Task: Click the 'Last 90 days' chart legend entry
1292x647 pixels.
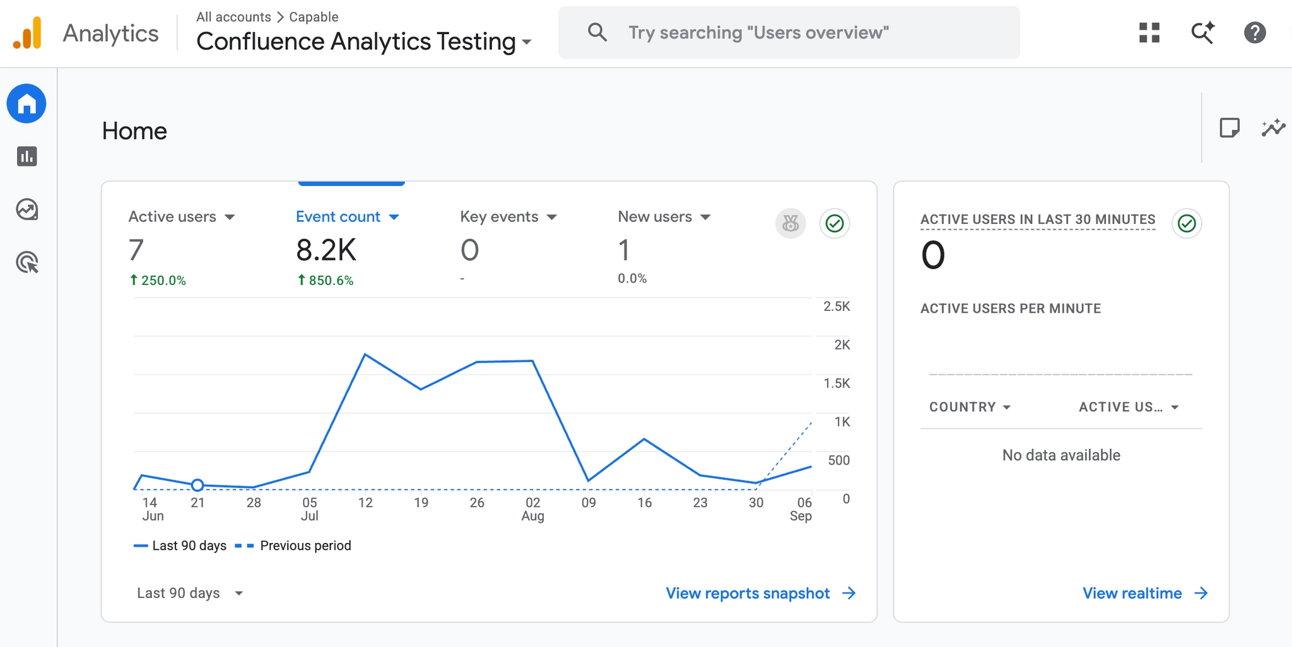Action: point(180,546)
